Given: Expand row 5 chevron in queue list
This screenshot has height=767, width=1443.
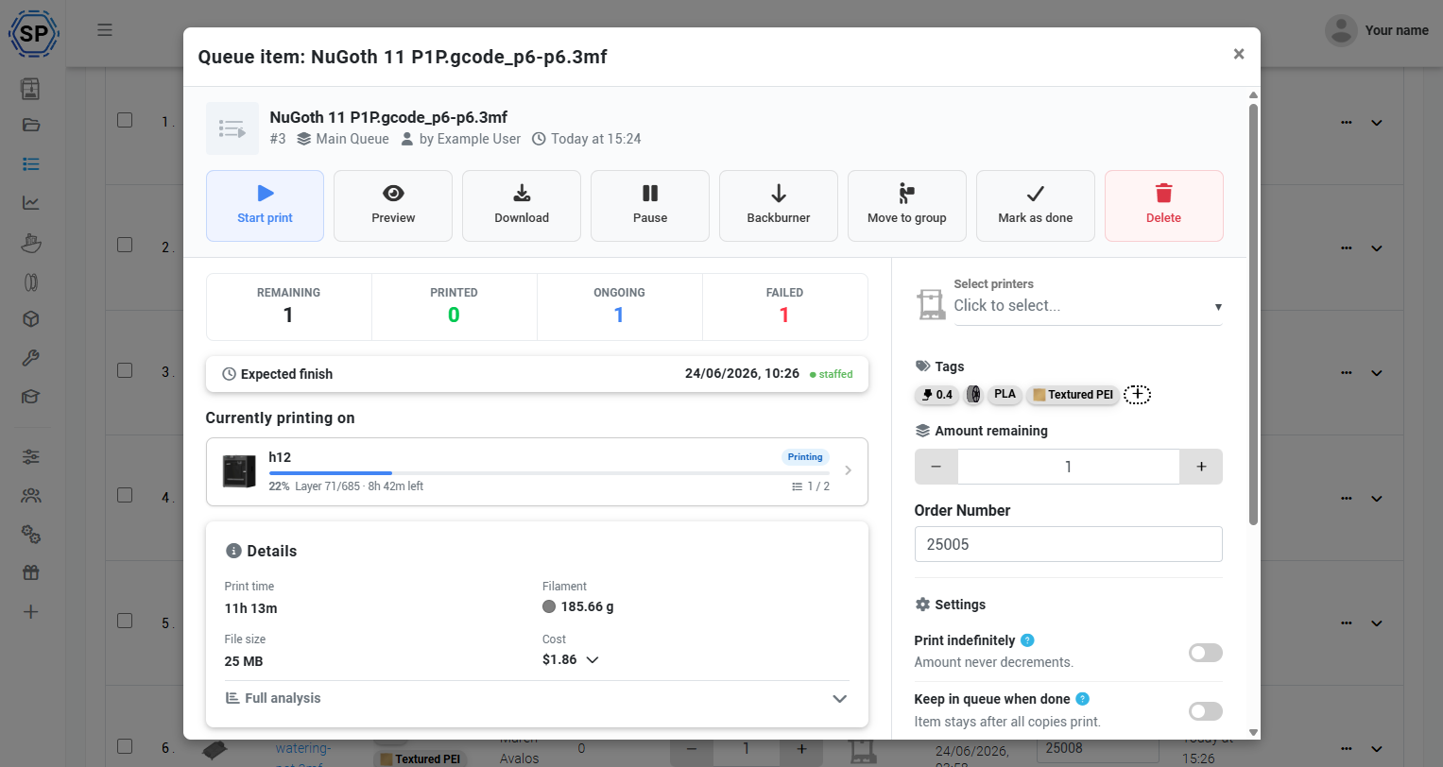Looking at the screenshot, I should point(1377,624).
